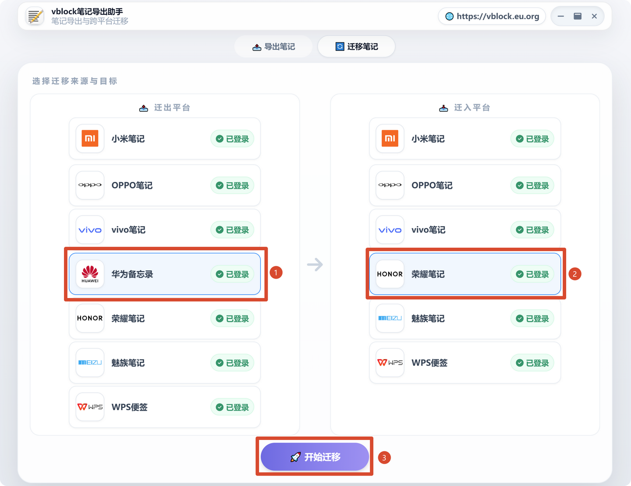
Task: Click the Meizu logo in target platform list
Action: pyautogui.click(x=390, y=318)
